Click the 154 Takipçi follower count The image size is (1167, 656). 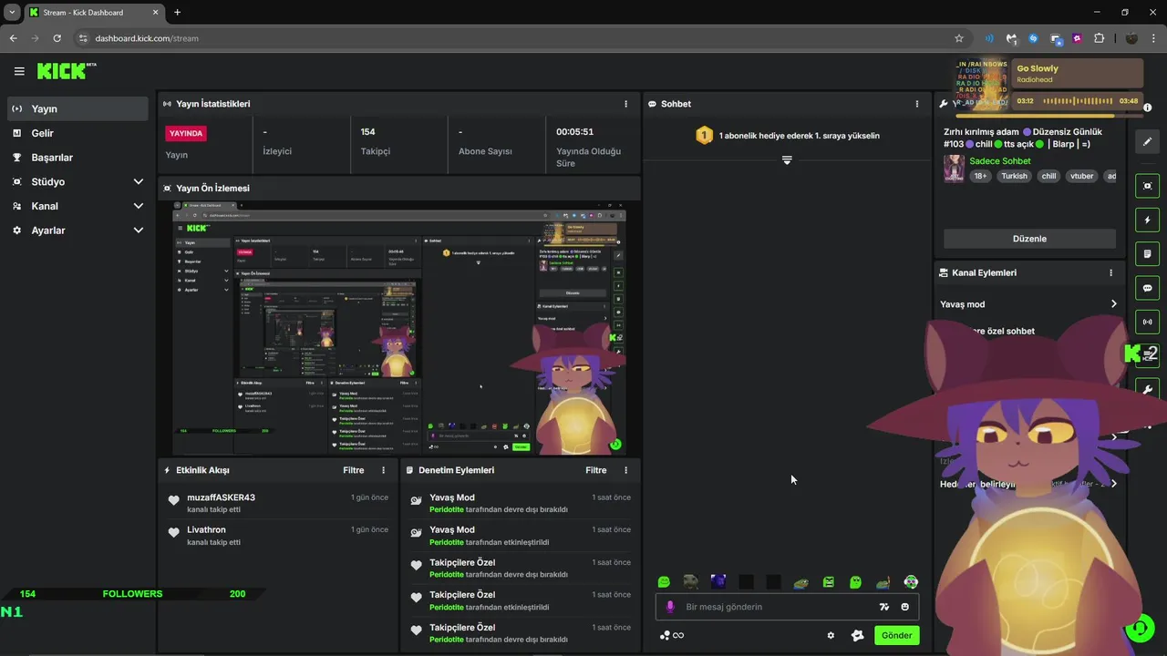368,132
